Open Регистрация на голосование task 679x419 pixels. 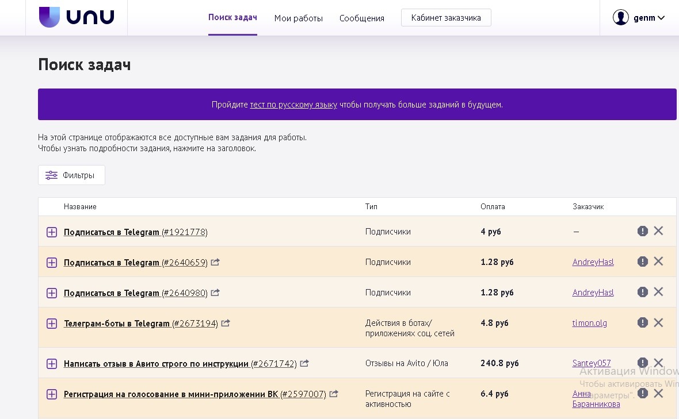click(195, 394)
